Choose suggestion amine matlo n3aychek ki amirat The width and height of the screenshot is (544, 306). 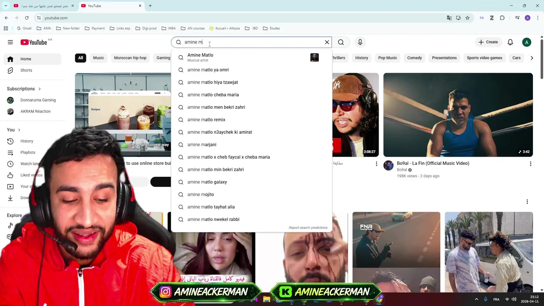pos(251,132)
